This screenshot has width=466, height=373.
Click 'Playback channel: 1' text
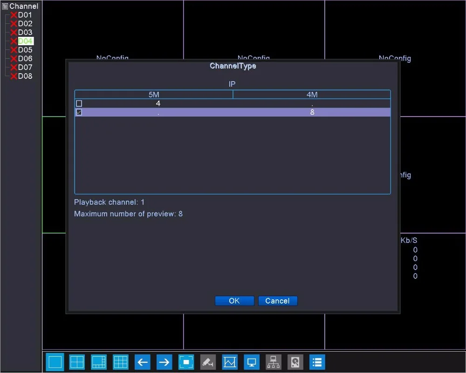(x=109, y=202)
